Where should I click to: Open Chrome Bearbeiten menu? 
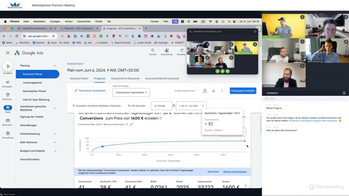pyautogui.click(x=39, y=21)
